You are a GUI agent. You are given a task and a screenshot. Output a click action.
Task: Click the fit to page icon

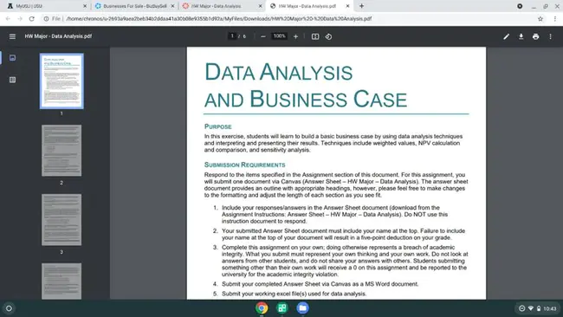click(x=315, y=36)
